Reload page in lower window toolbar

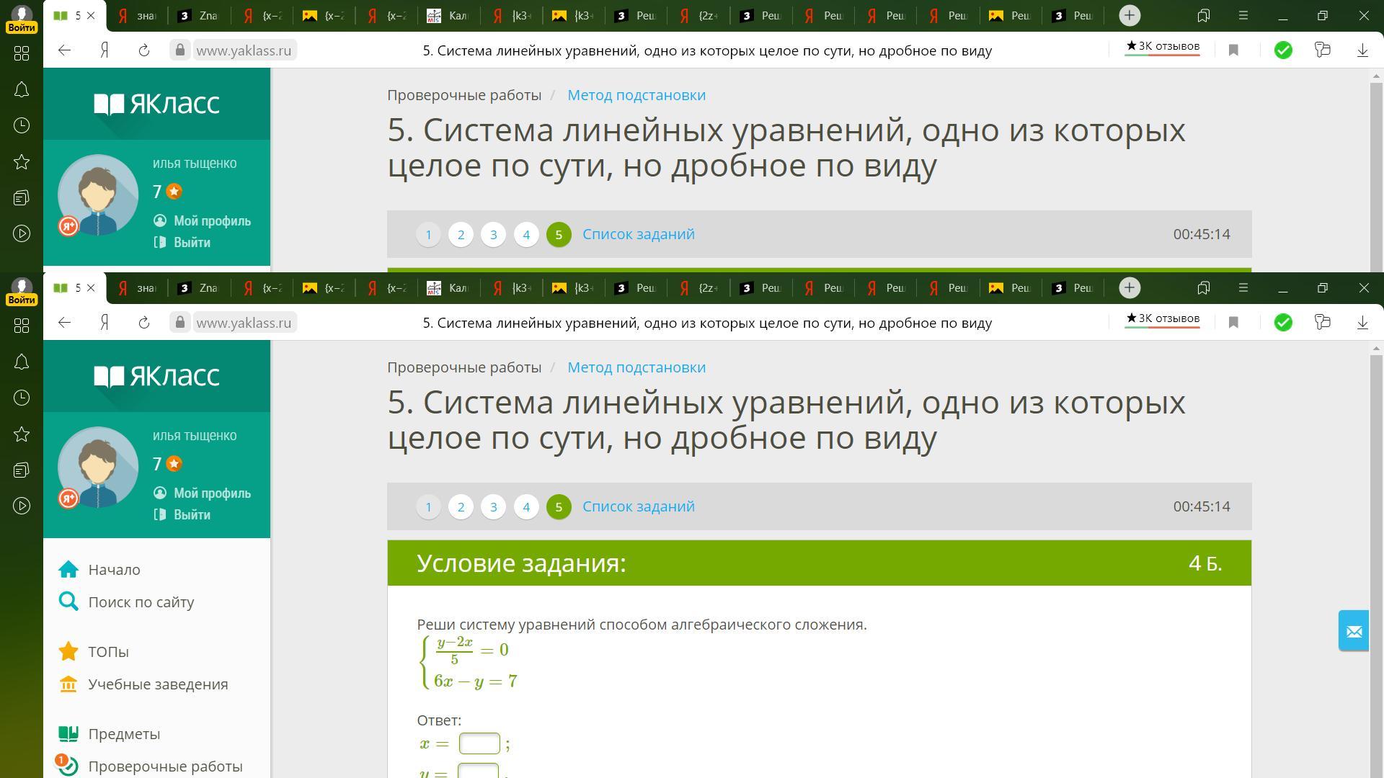pyautogui.click(x=144, y=323)
